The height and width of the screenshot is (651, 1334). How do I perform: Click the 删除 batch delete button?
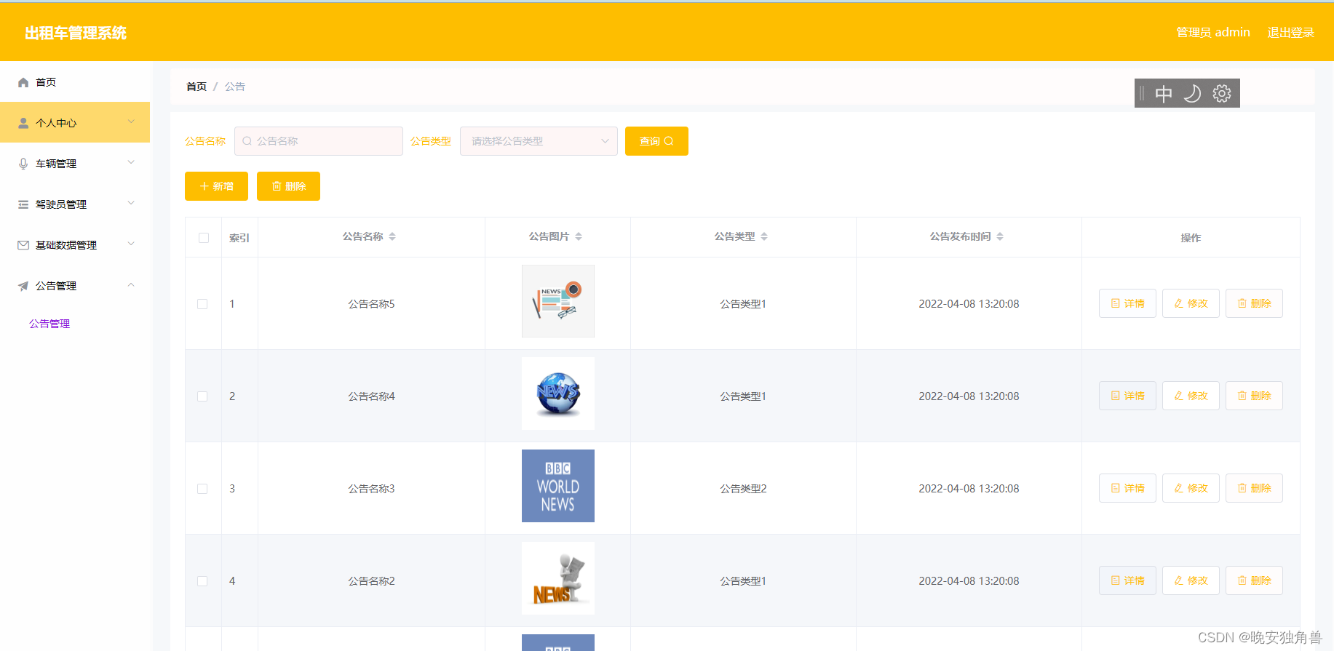[288, 186]
